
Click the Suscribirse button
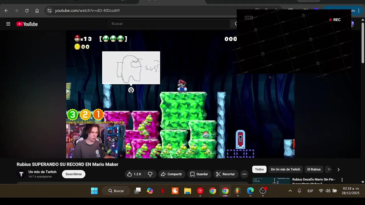74,174
